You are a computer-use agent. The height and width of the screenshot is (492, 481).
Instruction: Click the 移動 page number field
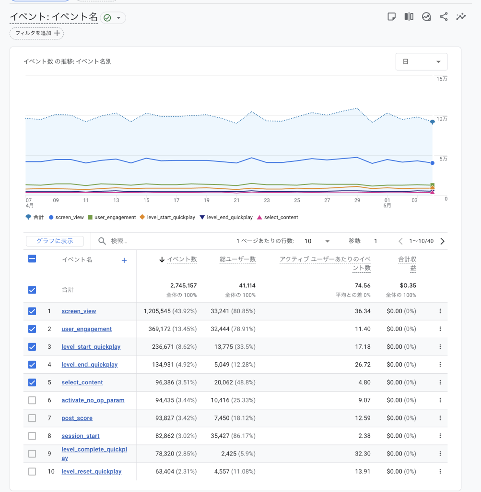coord(375,241)
